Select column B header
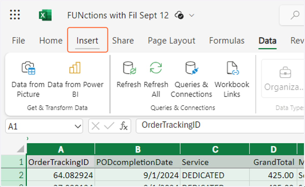The width and height of the screenshot is (305, 187). [138, 149]
